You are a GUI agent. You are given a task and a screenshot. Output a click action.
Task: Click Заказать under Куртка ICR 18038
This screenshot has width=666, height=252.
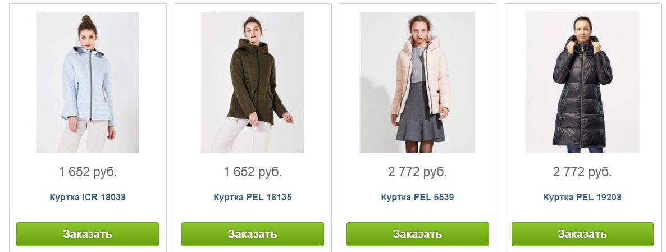point(88,234)
